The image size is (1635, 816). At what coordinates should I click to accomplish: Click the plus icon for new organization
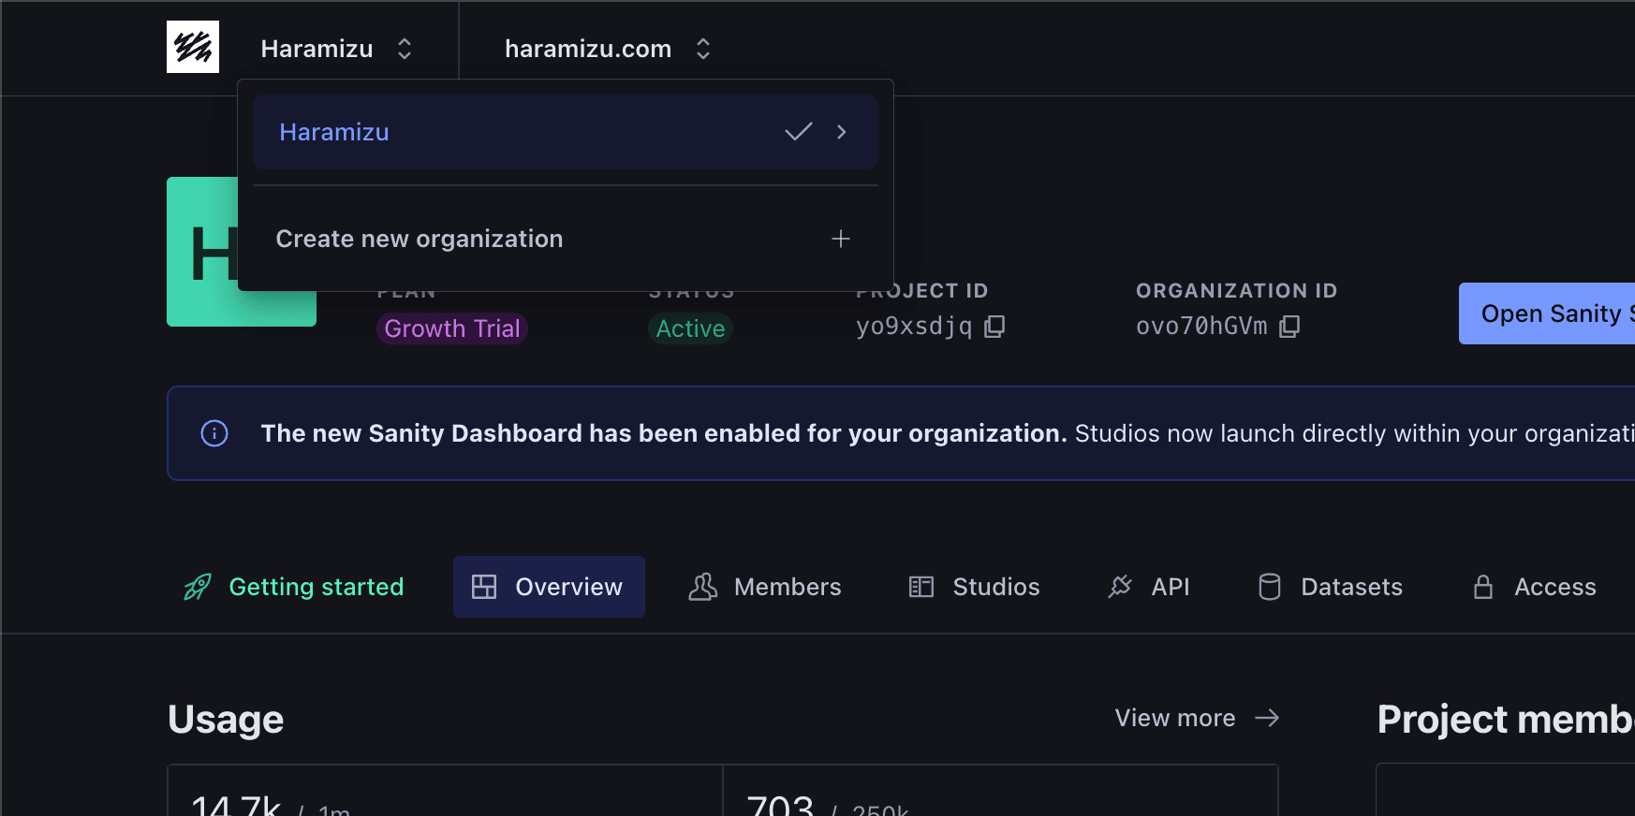[840, 239]
